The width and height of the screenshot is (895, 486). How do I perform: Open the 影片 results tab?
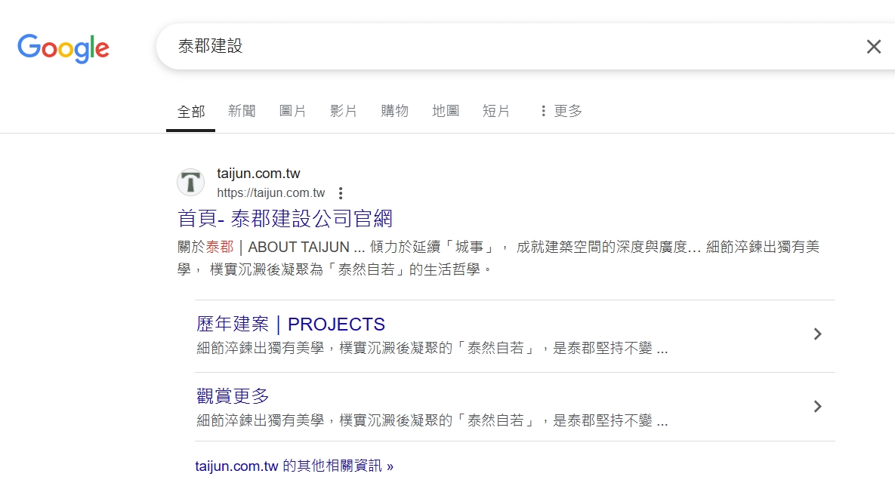click(x=343, y=111)
